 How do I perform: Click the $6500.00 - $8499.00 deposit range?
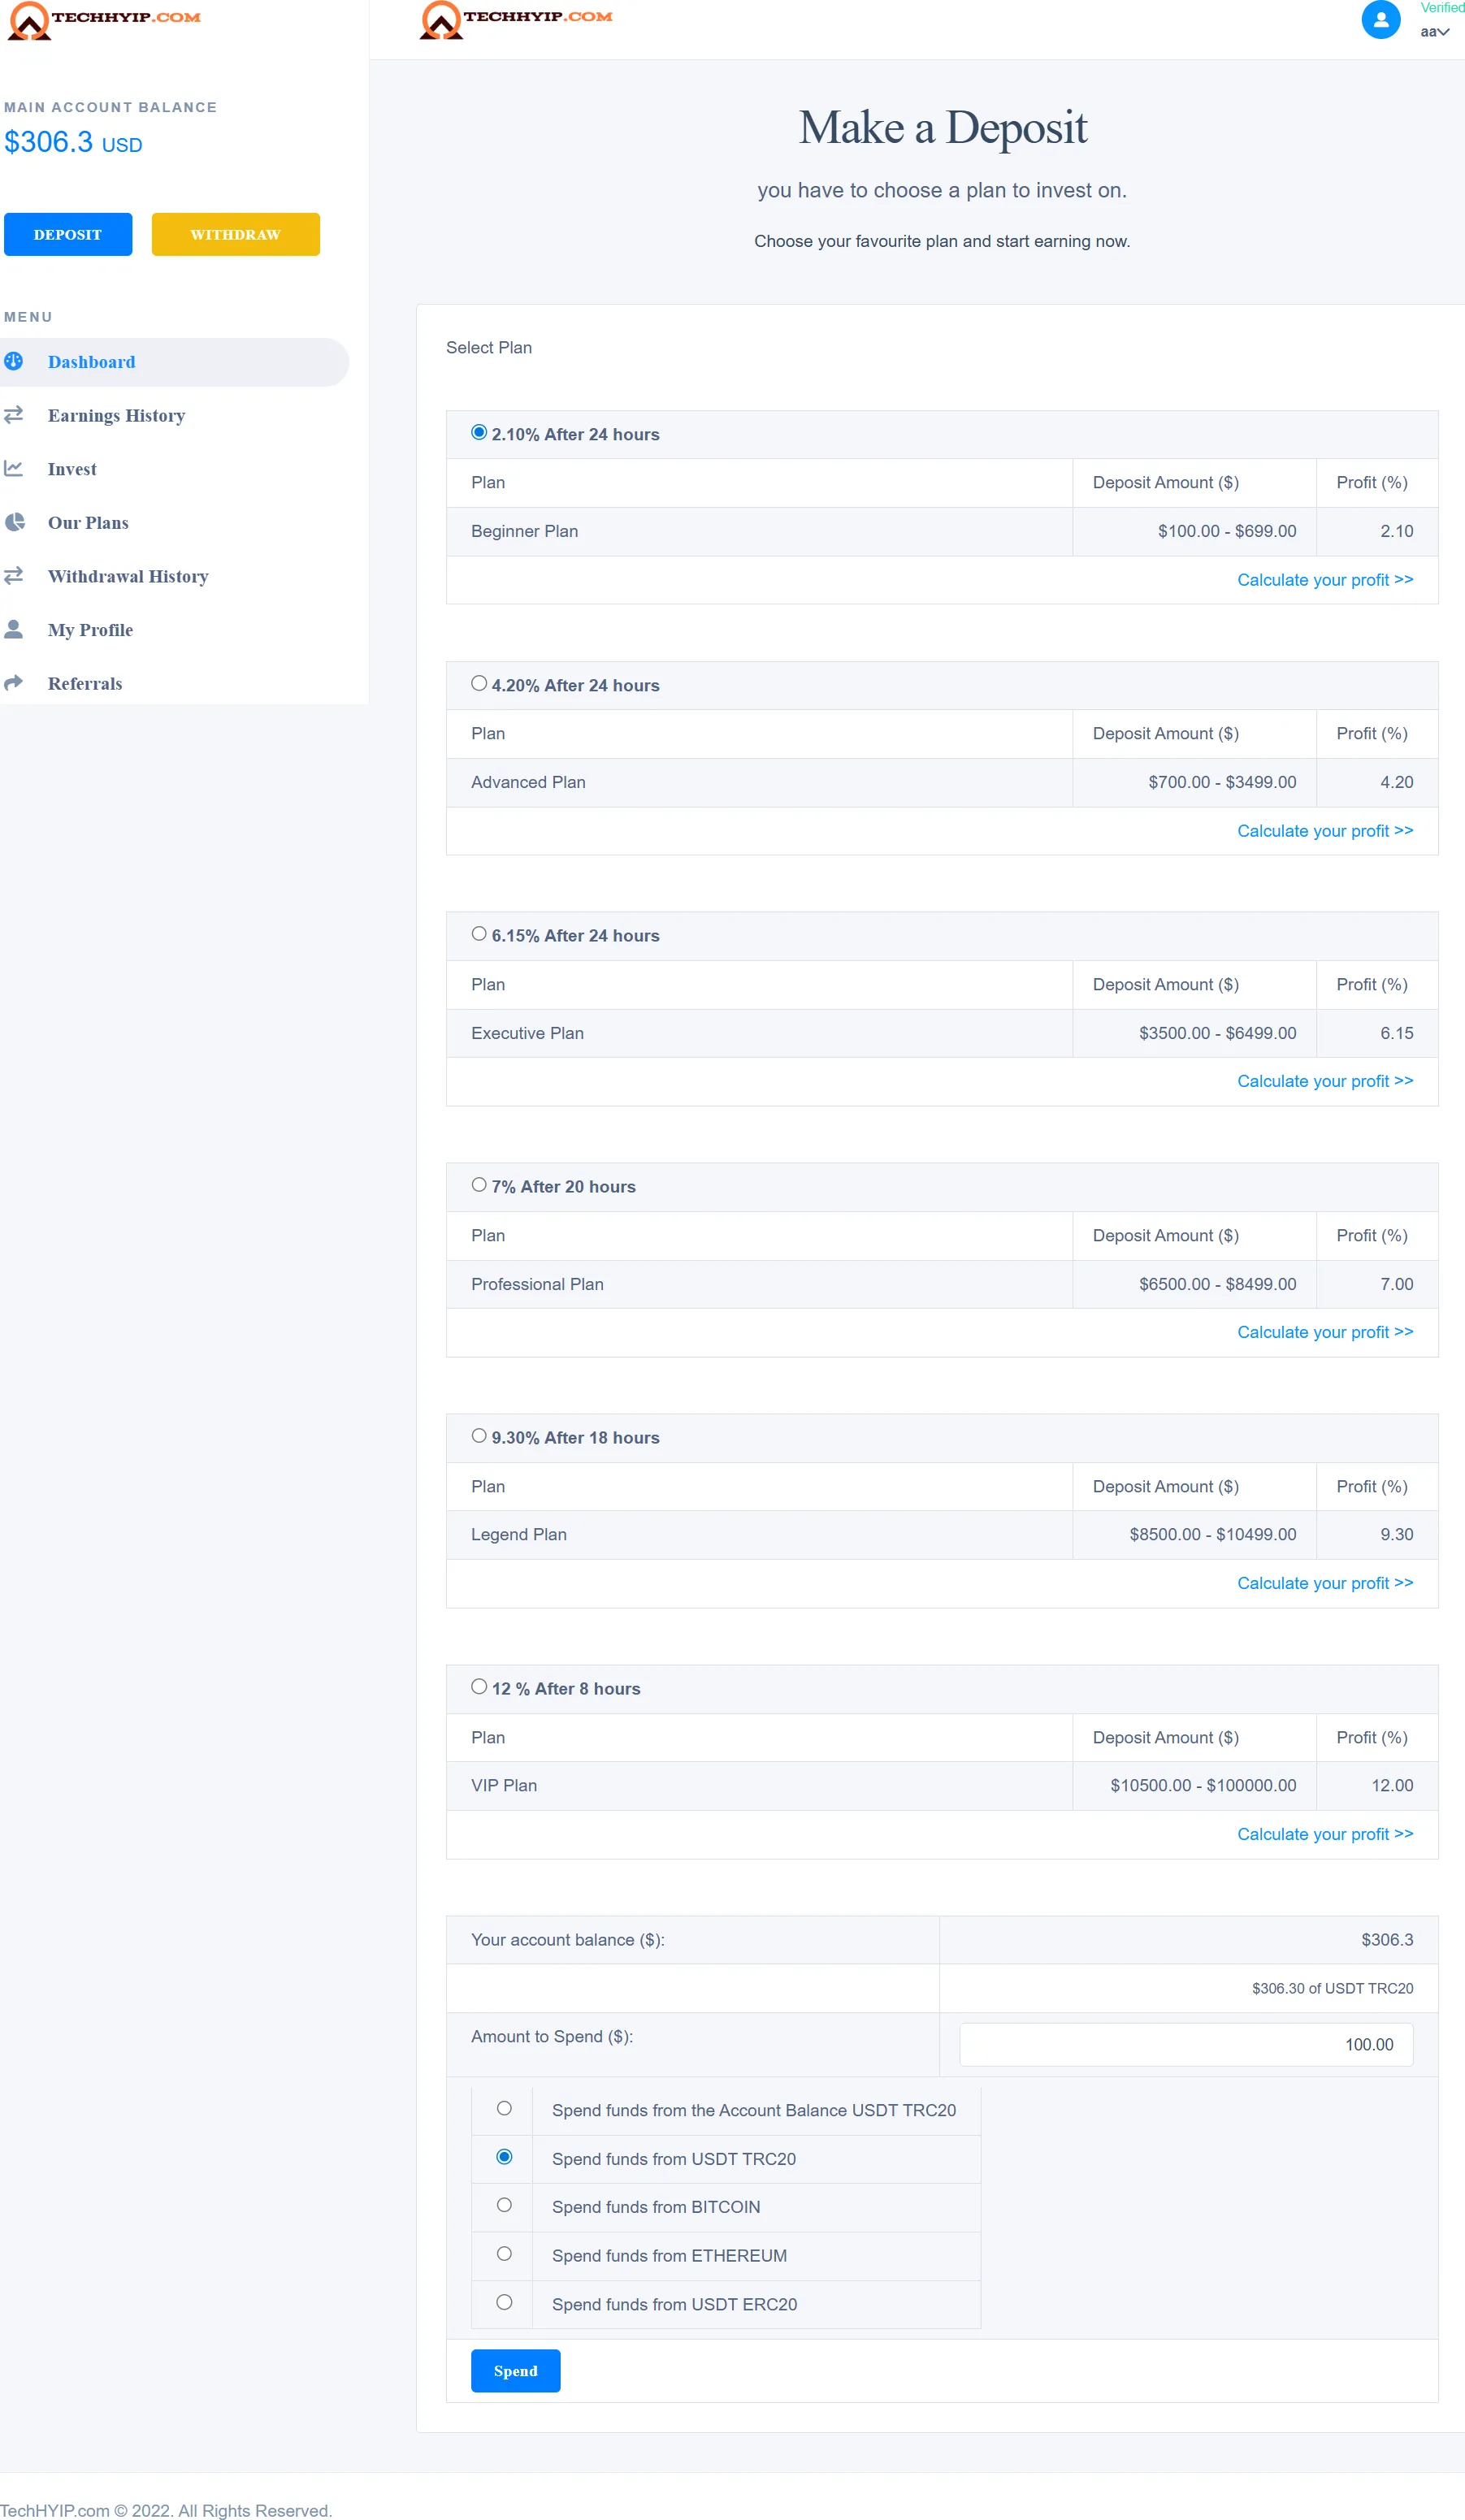click(x=1218, y=1284)
